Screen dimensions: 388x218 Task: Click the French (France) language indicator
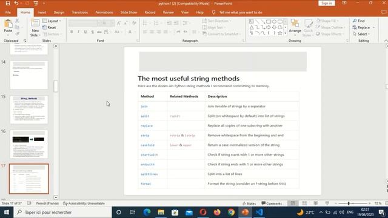point(47,203)
